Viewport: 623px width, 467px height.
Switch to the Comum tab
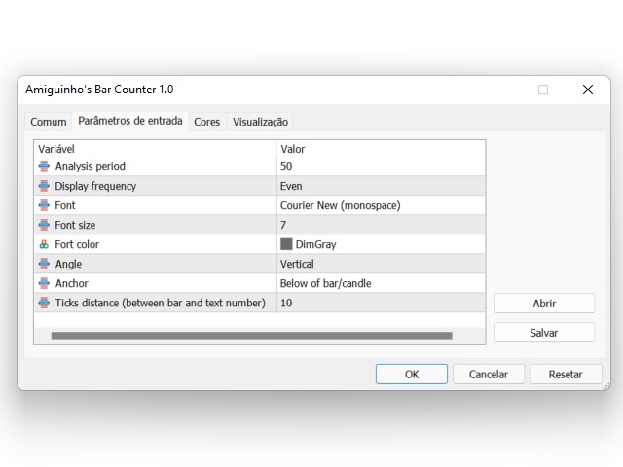49,122
